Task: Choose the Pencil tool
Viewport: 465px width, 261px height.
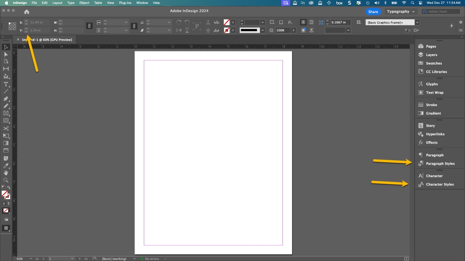Action: (6, 106)
